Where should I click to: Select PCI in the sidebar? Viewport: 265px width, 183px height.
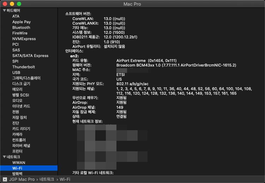click(x=16, y=44)
